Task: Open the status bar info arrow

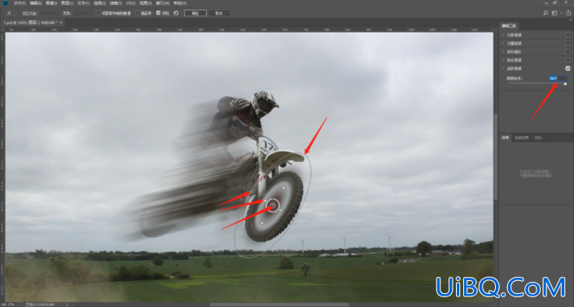Action: (67, 305)
